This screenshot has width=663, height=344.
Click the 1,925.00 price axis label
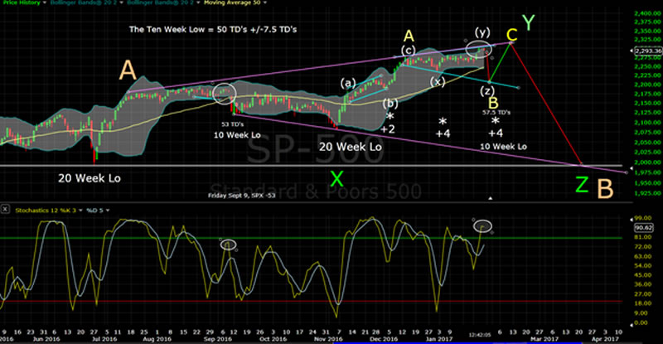click(x=648, y=193)
